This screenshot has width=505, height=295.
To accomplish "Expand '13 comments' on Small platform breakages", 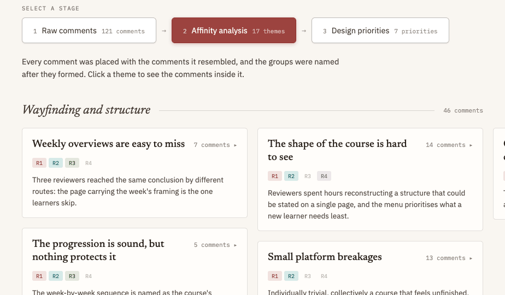I will pyautogui.click(x=449, y=258).
